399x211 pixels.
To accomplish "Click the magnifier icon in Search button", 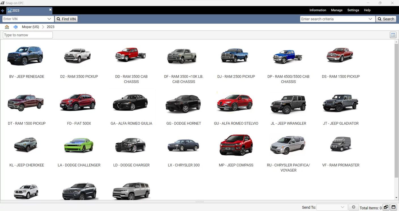I will 379,19.
